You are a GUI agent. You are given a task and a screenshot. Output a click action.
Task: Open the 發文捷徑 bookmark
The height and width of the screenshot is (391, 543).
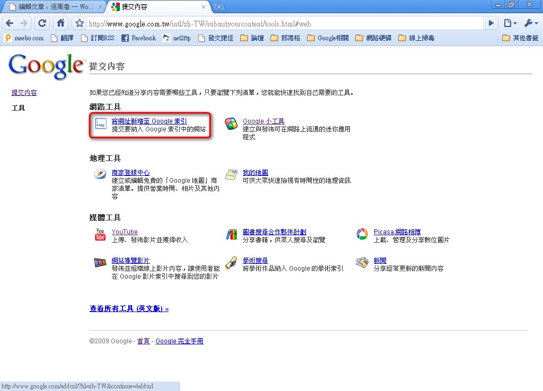point(216,38)
